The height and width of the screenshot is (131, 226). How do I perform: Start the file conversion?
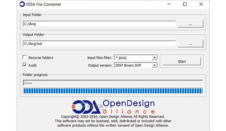[x=182, y=61]
